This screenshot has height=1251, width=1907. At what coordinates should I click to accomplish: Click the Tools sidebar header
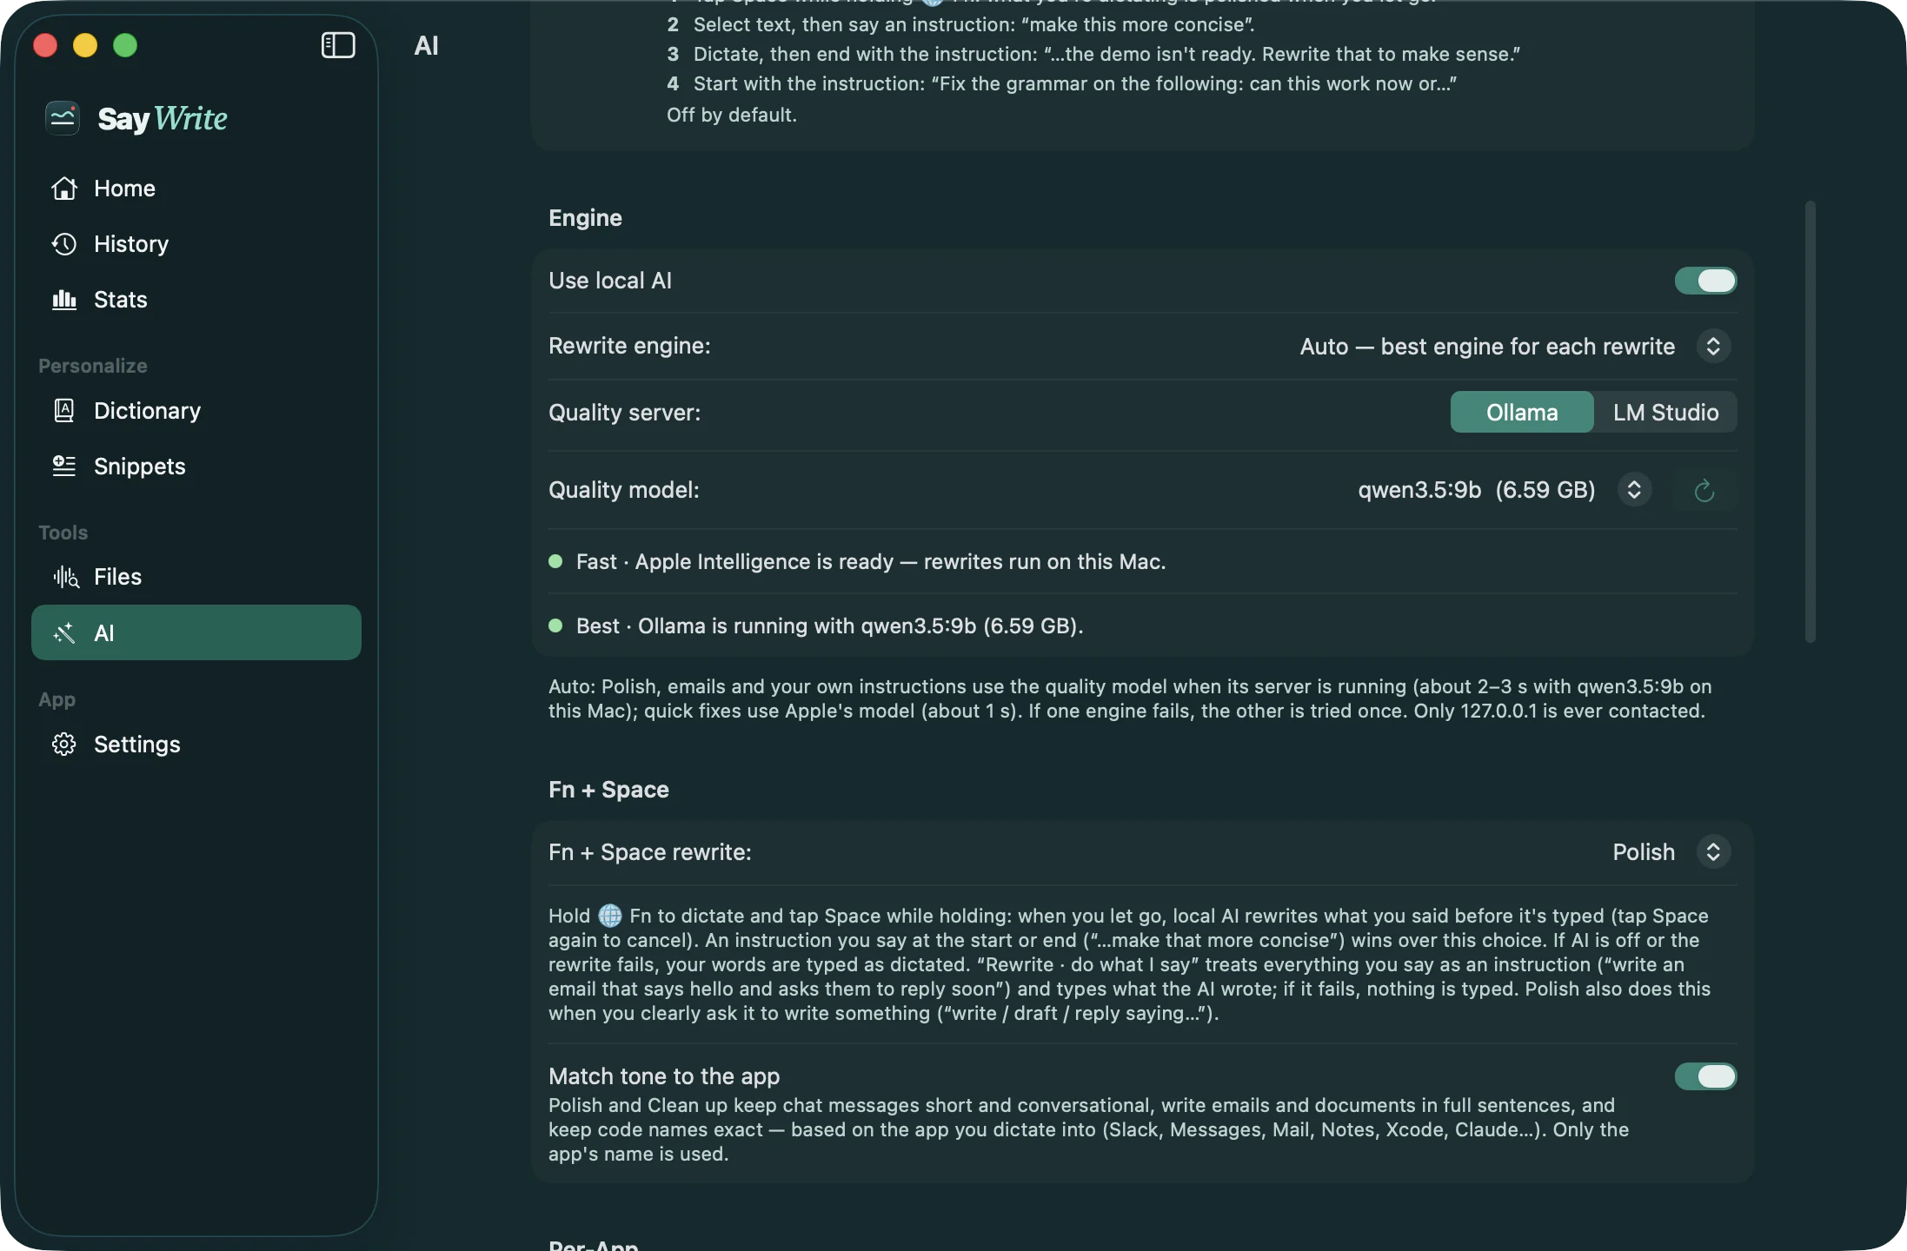point(63,533)
